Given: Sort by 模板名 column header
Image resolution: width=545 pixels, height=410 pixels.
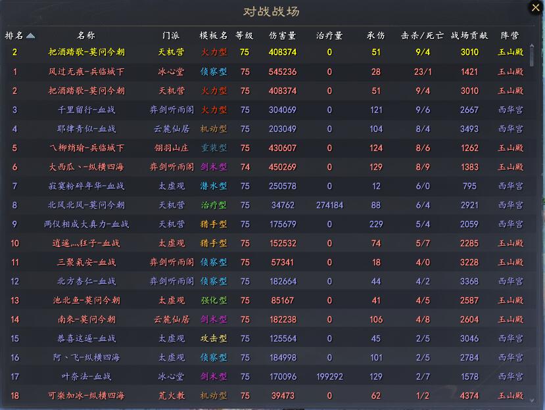Looking at the screenshot, I should (x=214, y=35).
